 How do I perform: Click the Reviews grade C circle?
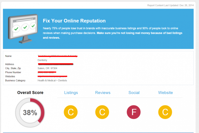tap(102, 112)
